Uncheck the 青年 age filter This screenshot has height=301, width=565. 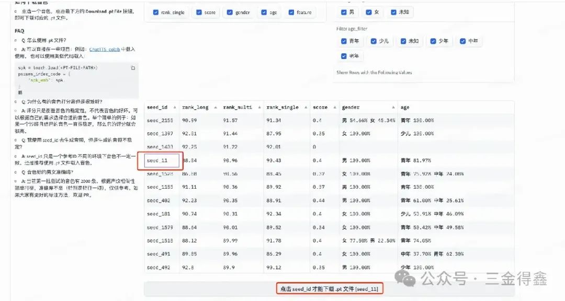[x=343, y=41]
